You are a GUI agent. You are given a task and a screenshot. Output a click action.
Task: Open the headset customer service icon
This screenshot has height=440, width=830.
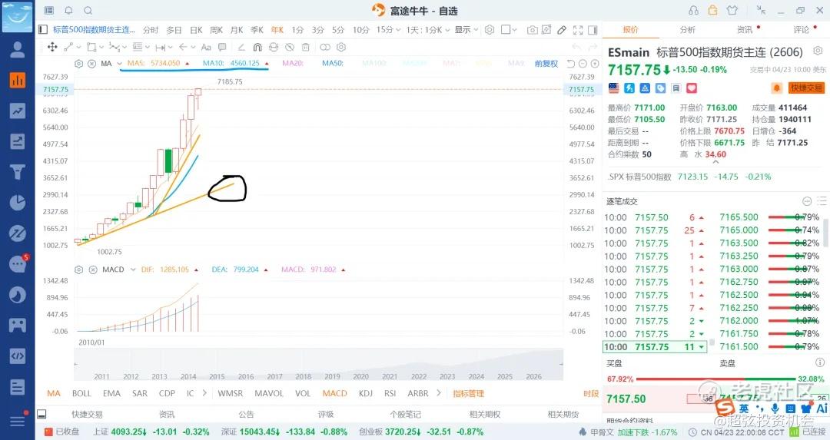coord(693,11)
